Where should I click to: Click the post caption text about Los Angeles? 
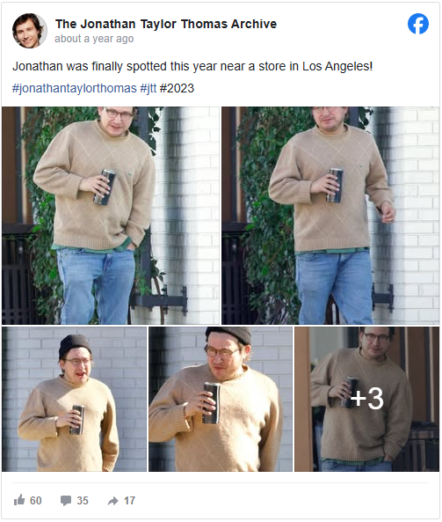[192, 66]
